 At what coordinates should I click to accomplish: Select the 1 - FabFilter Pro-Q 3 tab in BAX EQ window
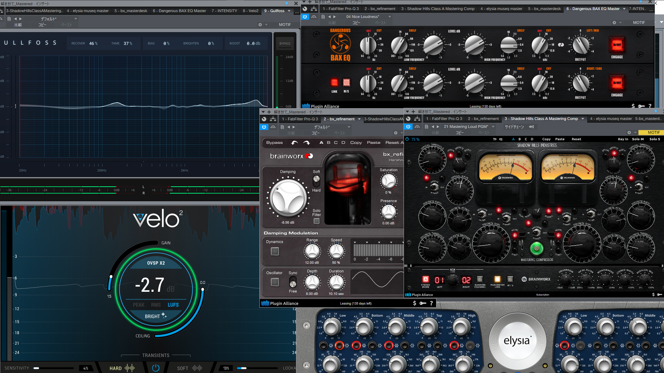pos(341,9)
